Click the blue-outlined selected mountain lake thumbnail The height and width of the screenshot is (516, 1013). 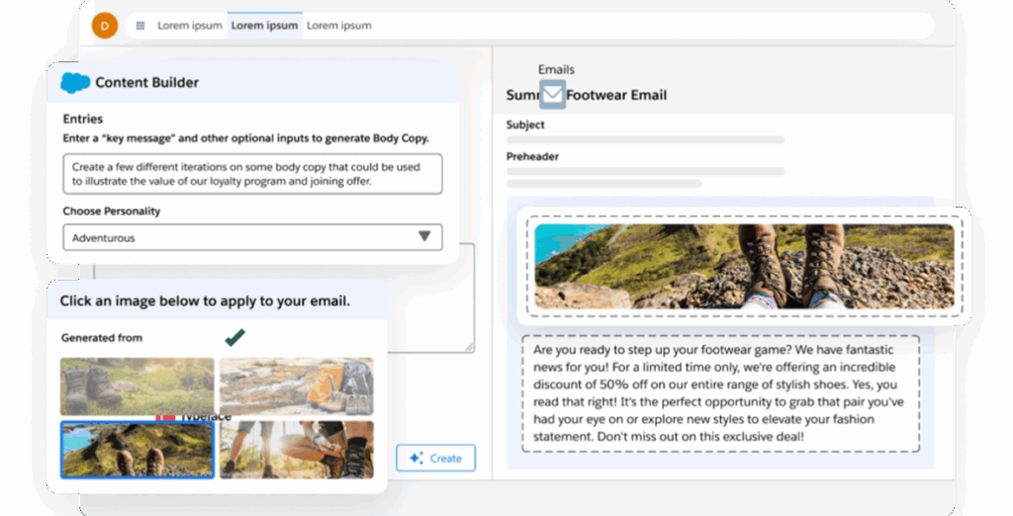137,450
